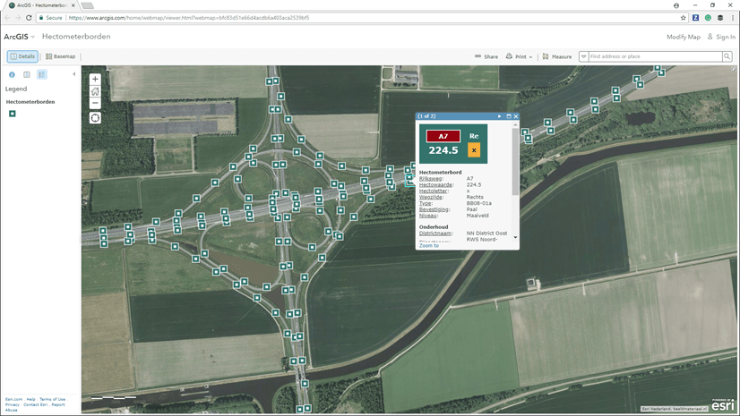Screen dimensions: 740x416
Task: Click popup scroll down arrow
Action: pyautogui.click(x=515, y=237)
